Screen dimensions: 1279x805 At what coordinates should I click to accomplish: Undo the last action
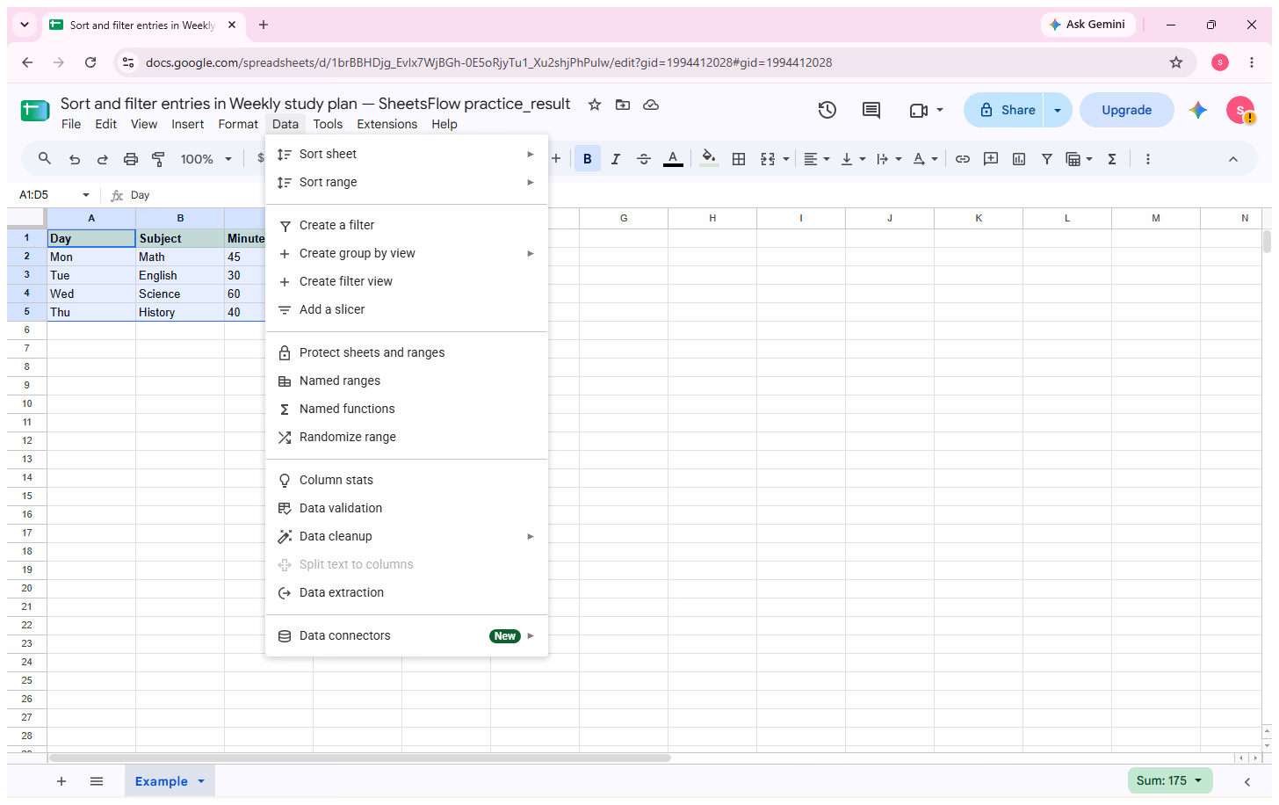point(75,159)
